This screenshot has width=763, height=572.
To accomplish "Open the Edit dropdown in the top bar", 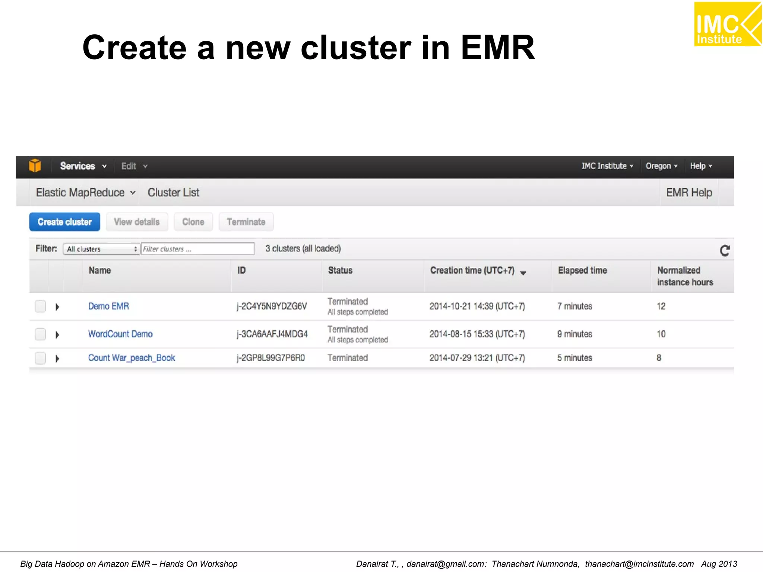I will pyautogui.click(x=134, y=166).
